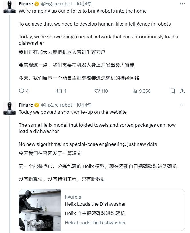
Task: Click the verified badge on second tweet
Action: [37, 105]
